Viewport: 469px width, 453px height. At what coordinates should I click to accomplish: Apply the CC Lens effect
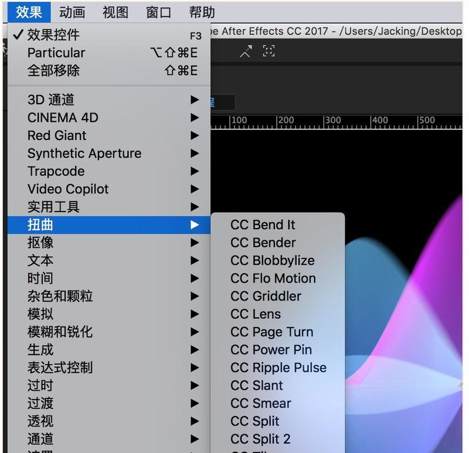coord(278,314)
